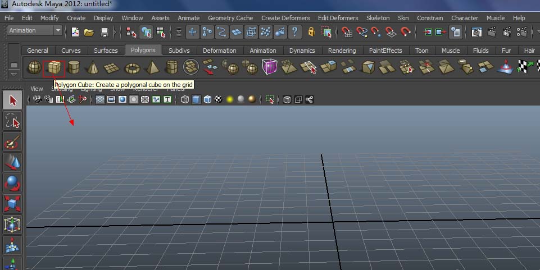Click the Select camera icon in panel toolbar
Viewport: 540px width, 270px height.
[37, 99]
